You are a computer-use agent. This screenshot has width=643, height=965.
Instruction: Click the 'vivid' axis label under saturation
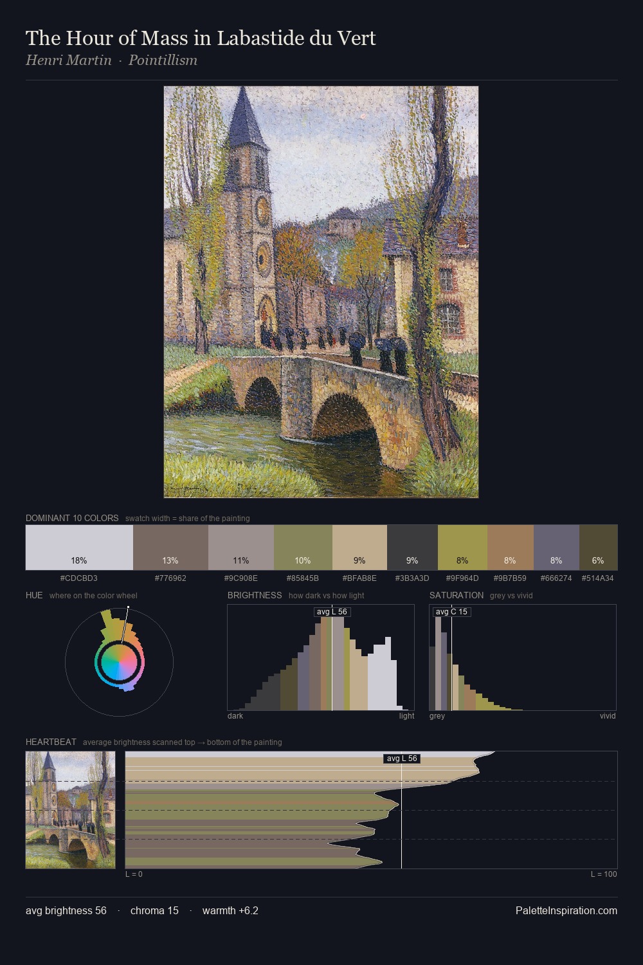click(x=608, y=715)
